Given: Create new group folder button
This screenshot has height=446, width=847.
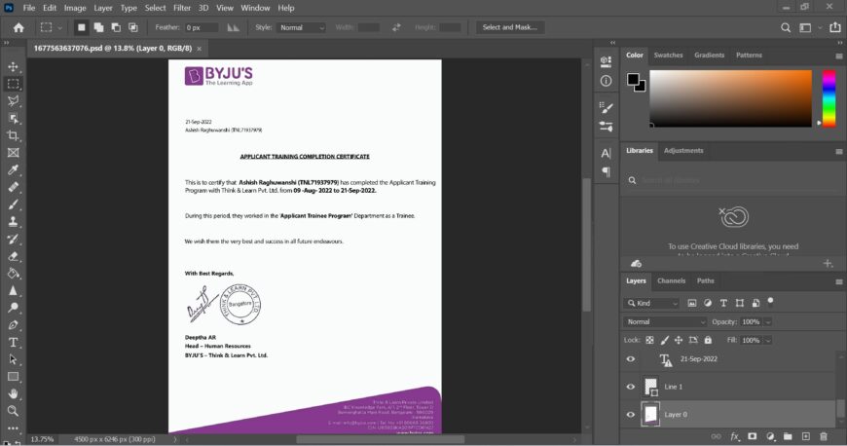Looking at the screenshot, I should pyautogui.click(x=788, y=436).
